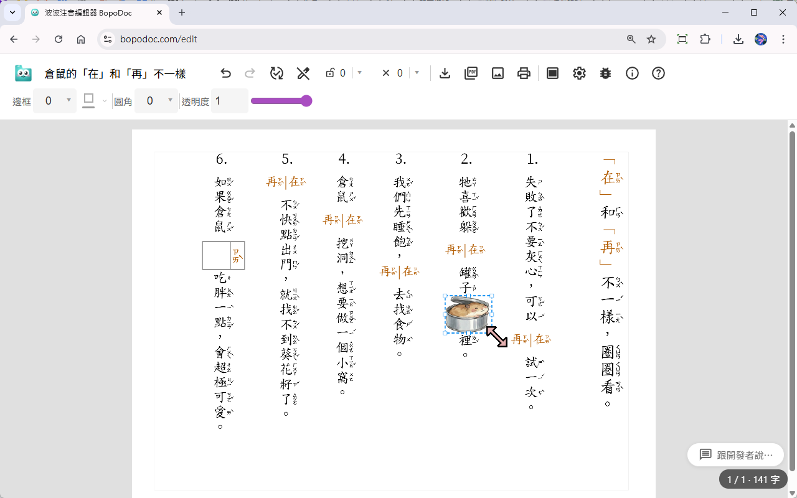797x498 pixels.
Task: Redo the undone change
Action: [250, 73]
